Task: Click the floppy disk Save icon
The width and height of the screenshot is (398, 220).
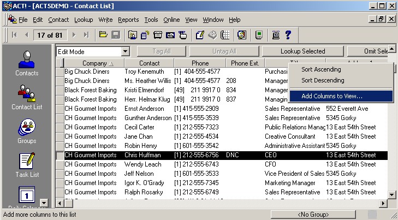Action: (x=116, y=35)
